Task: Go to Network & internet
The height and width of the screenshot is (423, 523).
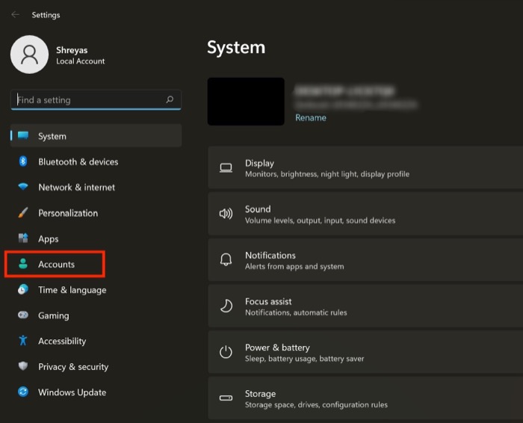Action: pyautogui.click(x=96, y=187)
